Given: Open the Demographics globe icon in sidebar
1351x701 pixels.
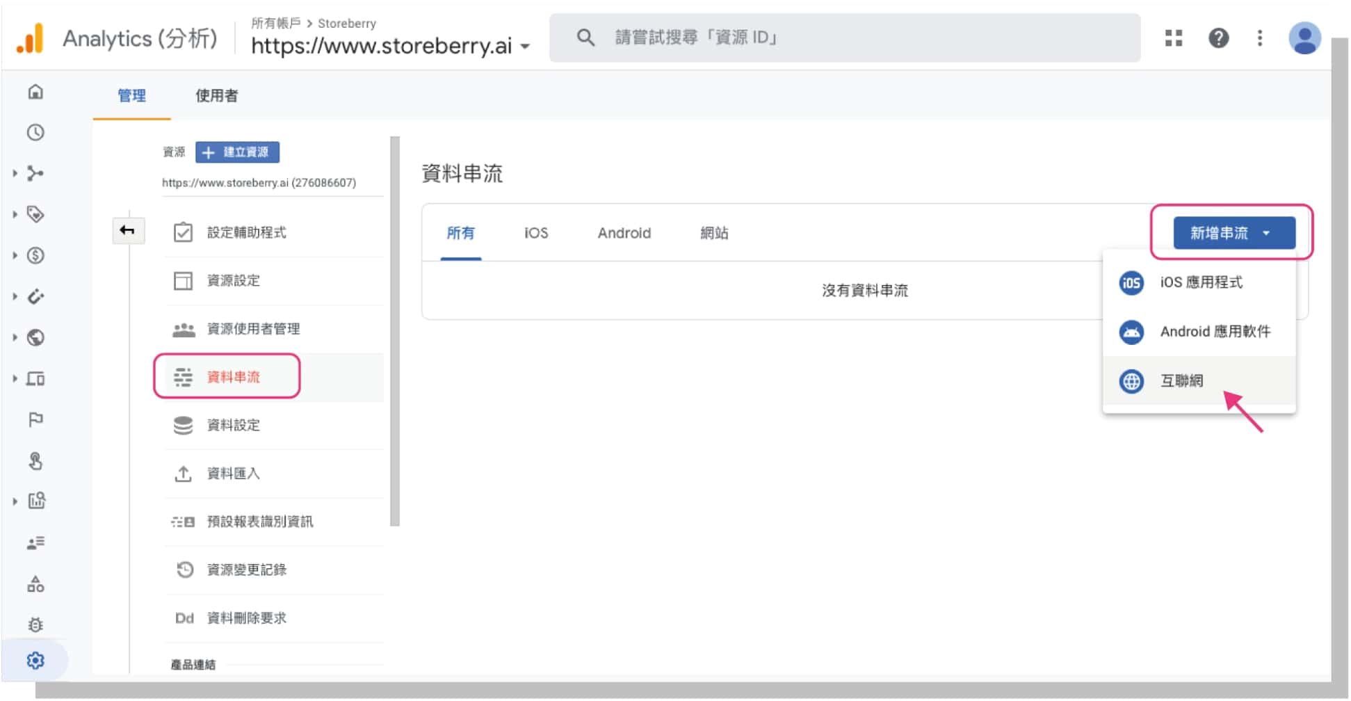Looking at the screenshot, I should (x=35, y=337).
